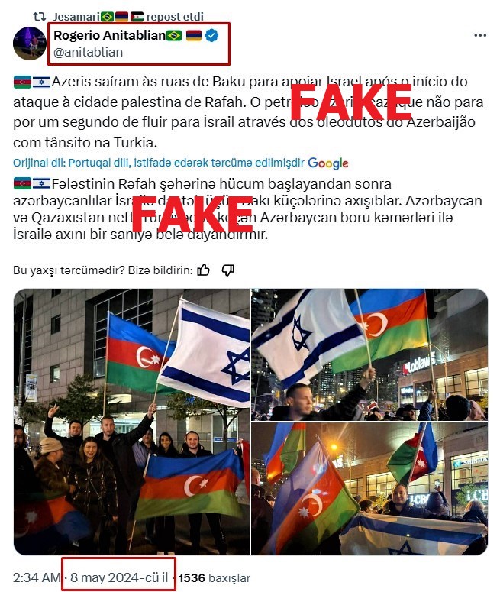Click the '8 may 2024-cü il' date
The width and height of the screenshot is (500, 592).
119,577
